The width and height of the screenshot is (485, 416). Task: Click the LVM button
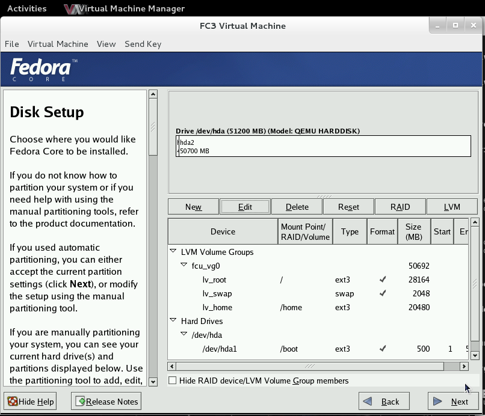452,207
